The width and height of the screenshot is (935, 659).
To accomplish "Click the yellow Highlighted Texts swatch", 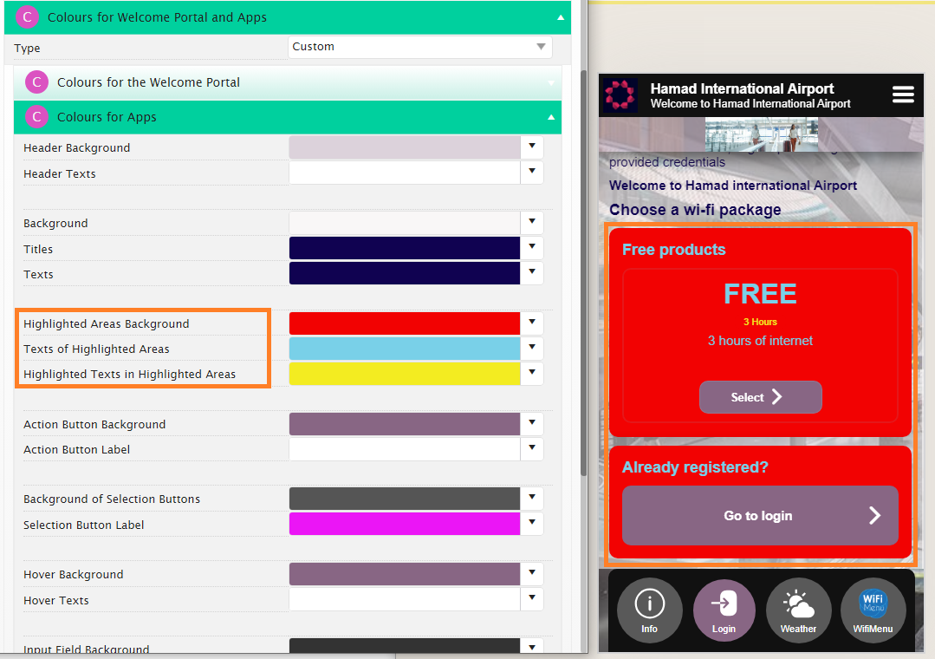I will click(x=405, y=373).
